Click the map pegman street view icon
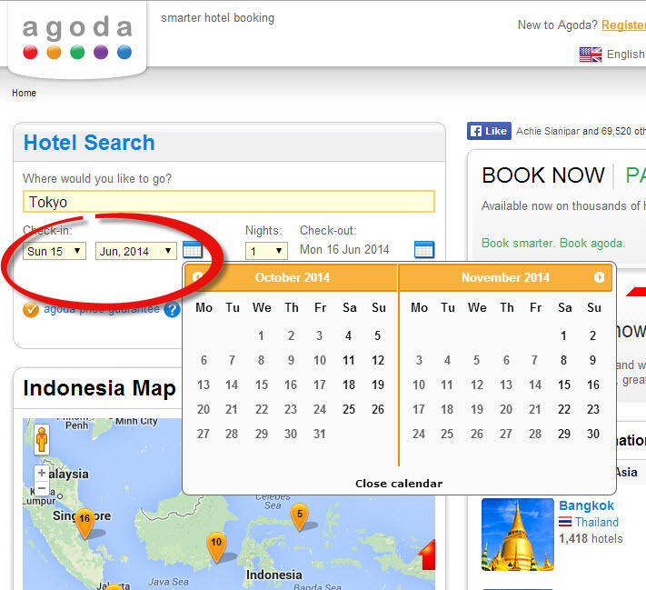Image resolution: width=646 pixels, height=590 pixels. pyautogui.click(x=42, y=439)
